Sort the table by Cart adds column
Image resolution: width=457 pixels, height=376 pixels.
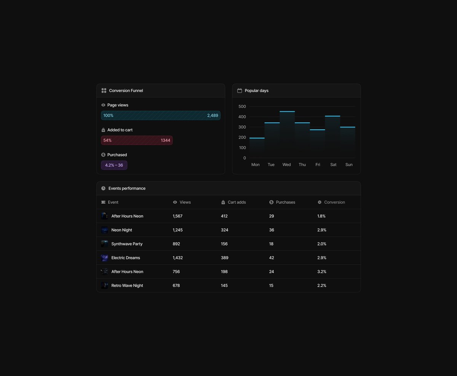pos(236,202)
